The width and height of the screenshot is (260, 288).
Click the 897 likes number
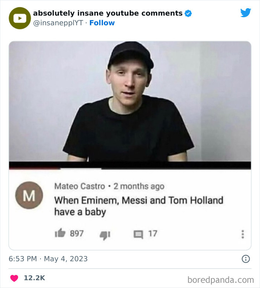pyautogui.click(x=77, y=234)
